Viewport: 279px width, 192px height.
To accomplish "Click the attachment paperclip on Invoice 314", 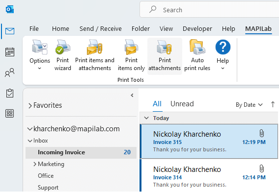I will coord(261,168).
